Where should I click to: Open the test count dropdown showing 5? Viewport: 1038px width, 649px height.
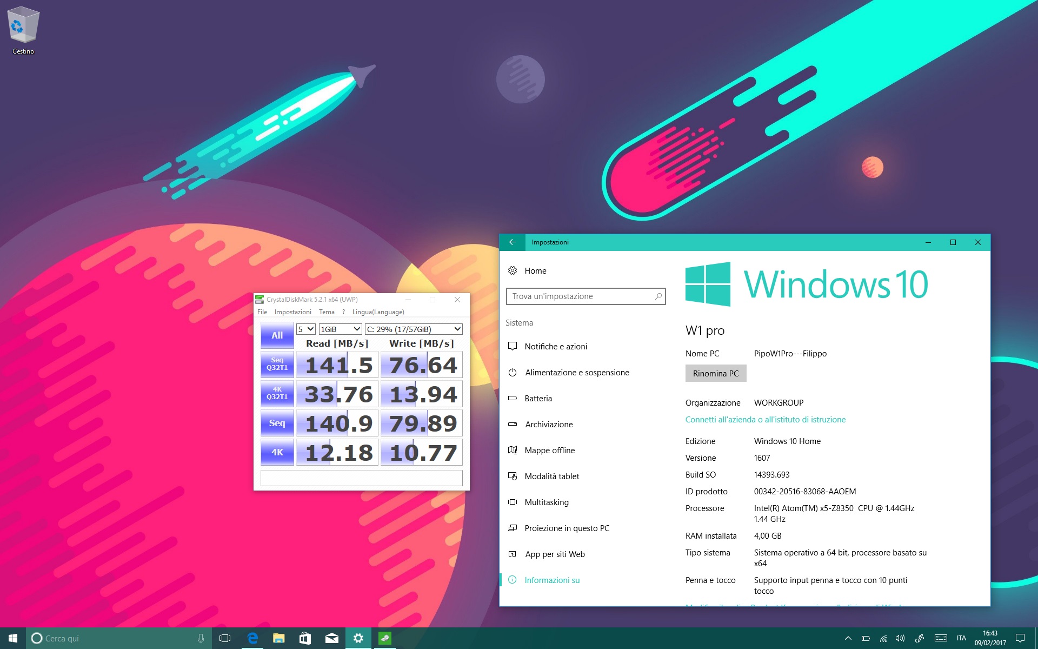pos(305,329)
